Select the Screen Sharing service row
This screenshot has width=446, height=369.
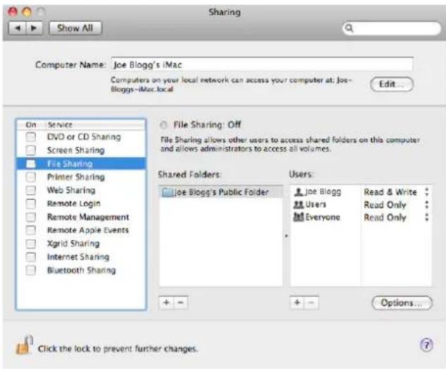(81, 150)
